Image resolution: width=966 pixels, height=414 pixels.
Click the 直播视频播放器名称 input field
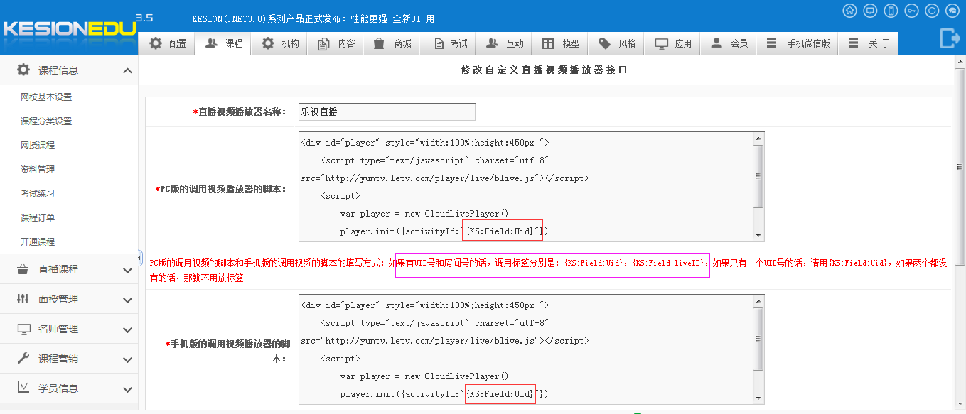[x=386, y=111]
